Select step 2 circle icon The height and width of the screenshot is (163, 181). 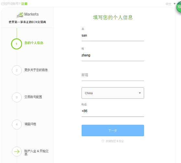(x=17, y=70)
